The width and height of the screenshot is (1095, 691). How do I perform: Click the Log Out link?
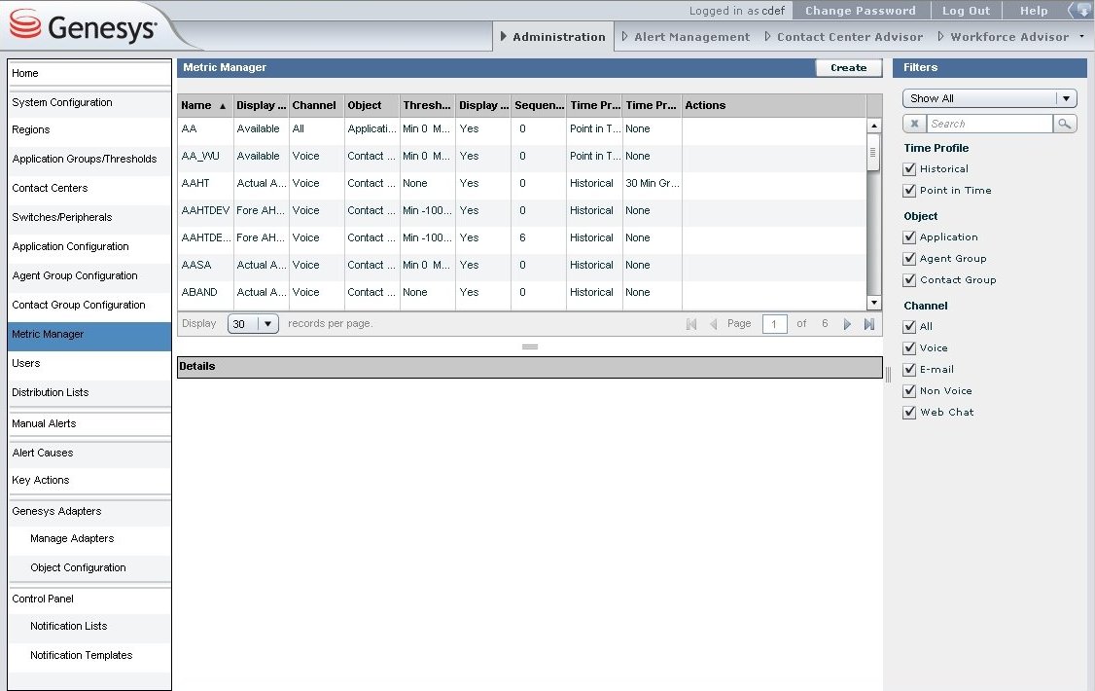(966, 11)
